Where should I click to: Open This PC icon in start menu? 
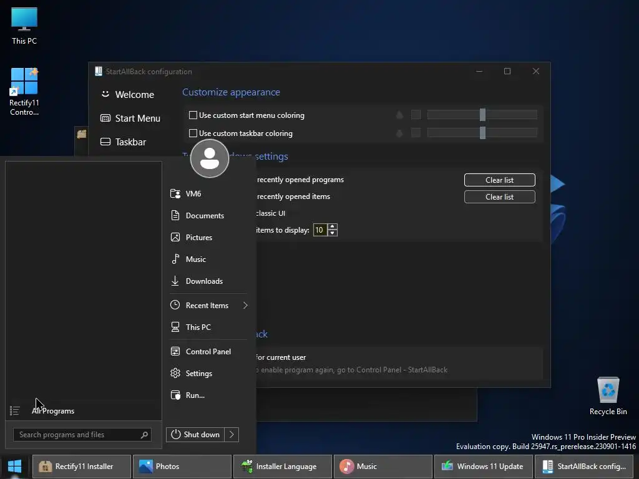pos(175,327)
